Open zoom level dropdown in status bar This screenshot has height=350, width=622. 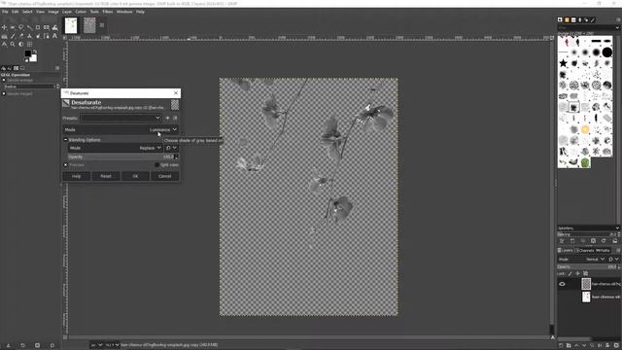coord(113,345)
